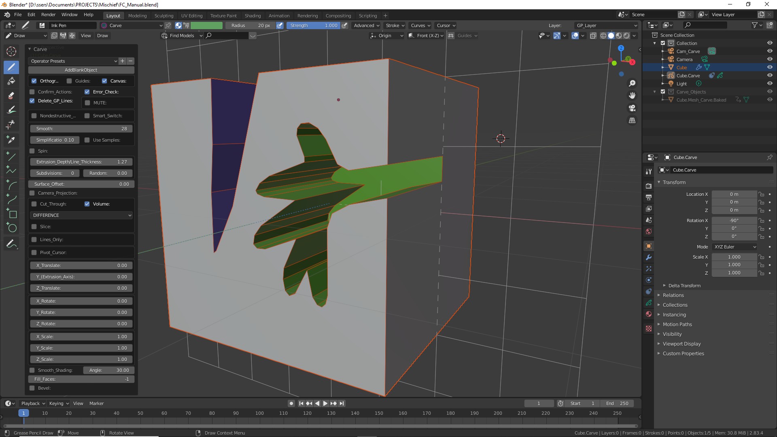Select the Box drawing tool
Image resolution: width=777 pixels, height=437 pixels.
coord(11,214)
